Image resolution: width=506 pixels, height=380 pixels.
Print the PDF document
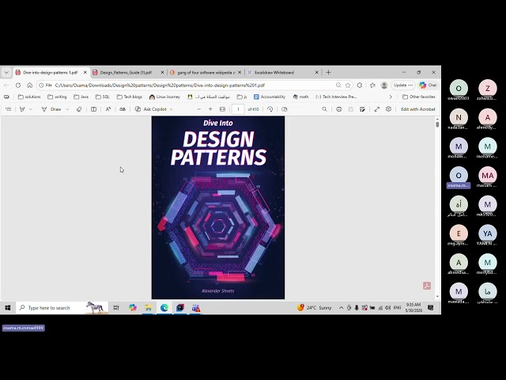coord(339,109)
